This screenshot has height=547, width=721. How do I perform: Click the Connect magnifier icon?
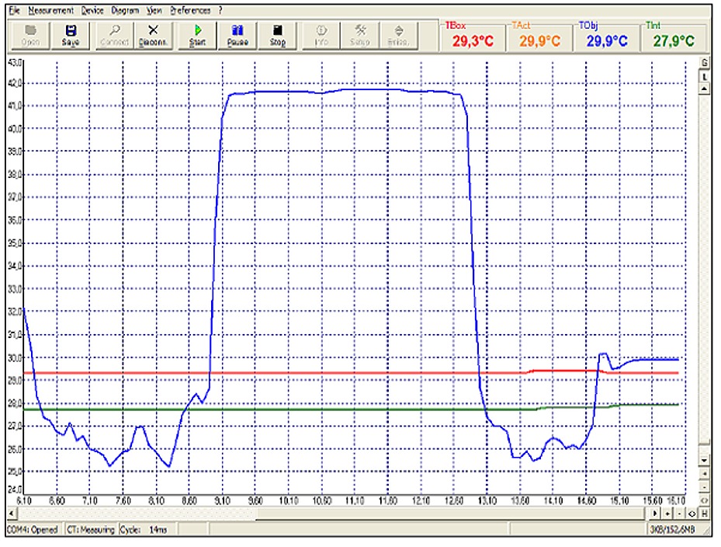click(x=115, y=34)
